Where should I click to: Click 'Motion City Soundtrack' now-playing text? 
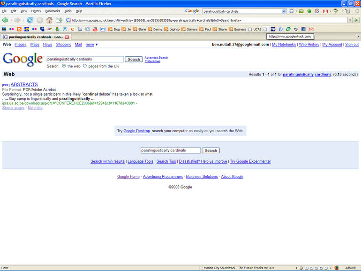[x=239, y=268]
